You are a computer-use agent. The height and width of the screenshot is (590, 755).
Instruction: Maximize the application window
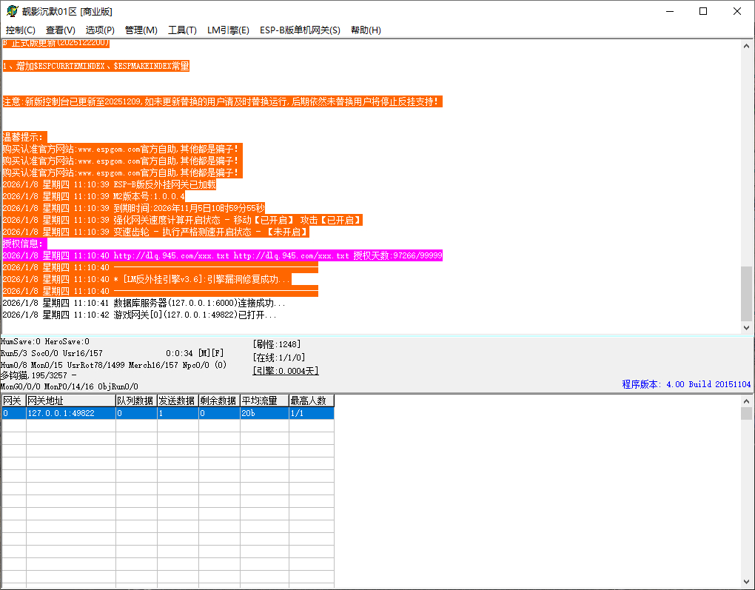coord(703,11)
